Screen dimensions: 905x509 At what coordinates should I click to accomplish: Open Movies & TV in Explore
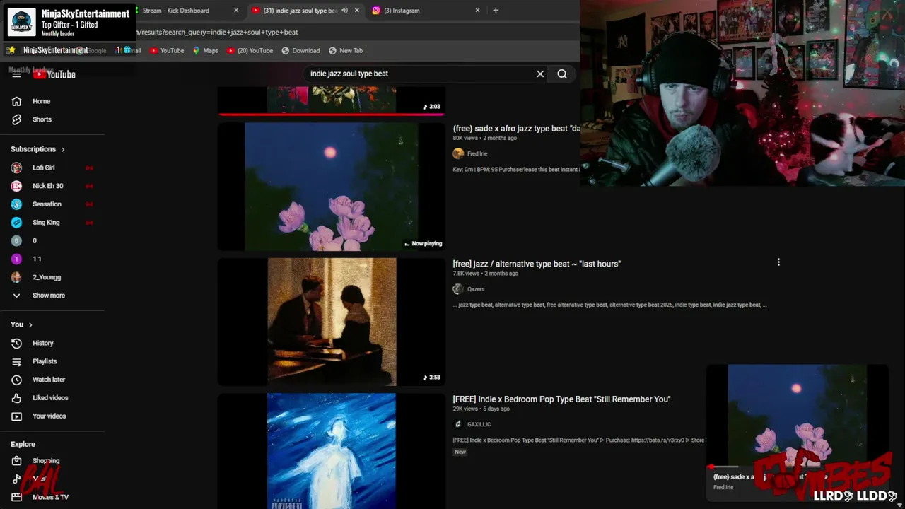pos(50,498)
